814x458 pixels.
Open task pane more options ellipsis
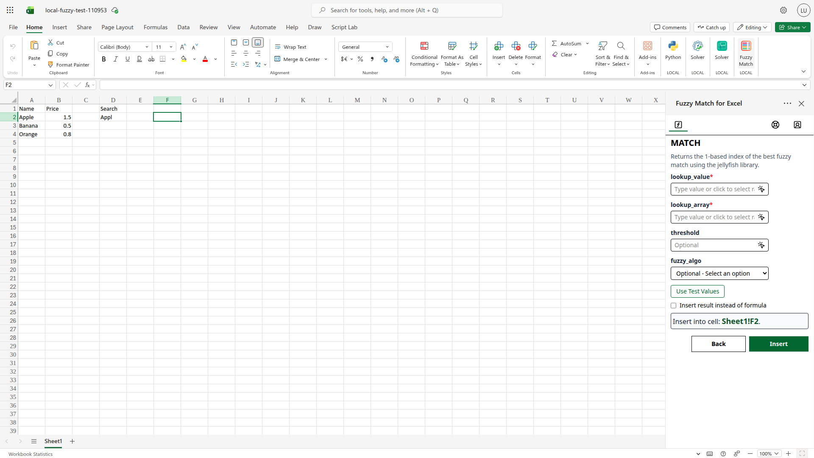click(787, 103)
